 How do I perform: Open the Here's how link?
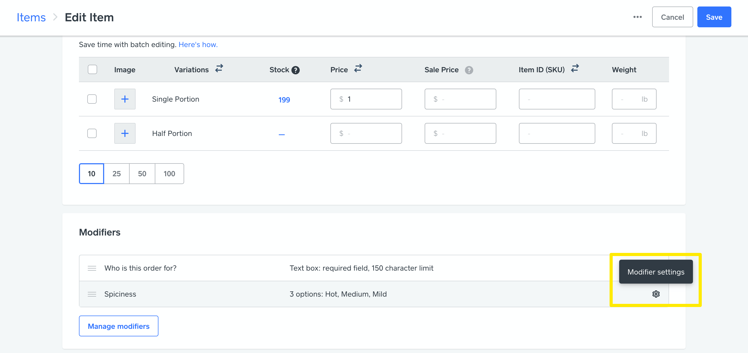198,44
